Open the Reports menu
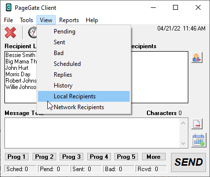This screenshot has height=177, width=210. click(69, 20)
